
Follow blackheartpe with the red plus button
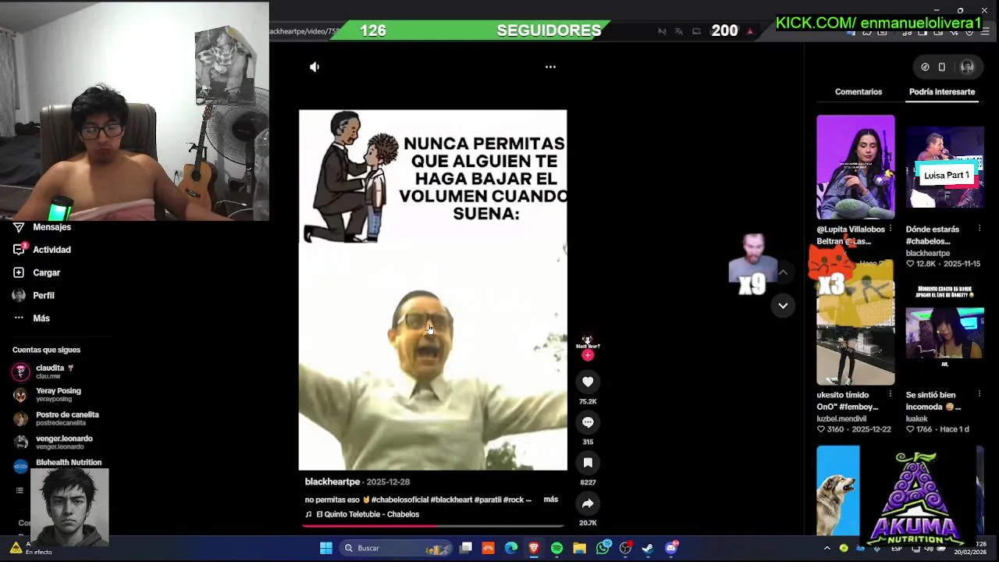(588, 355)
